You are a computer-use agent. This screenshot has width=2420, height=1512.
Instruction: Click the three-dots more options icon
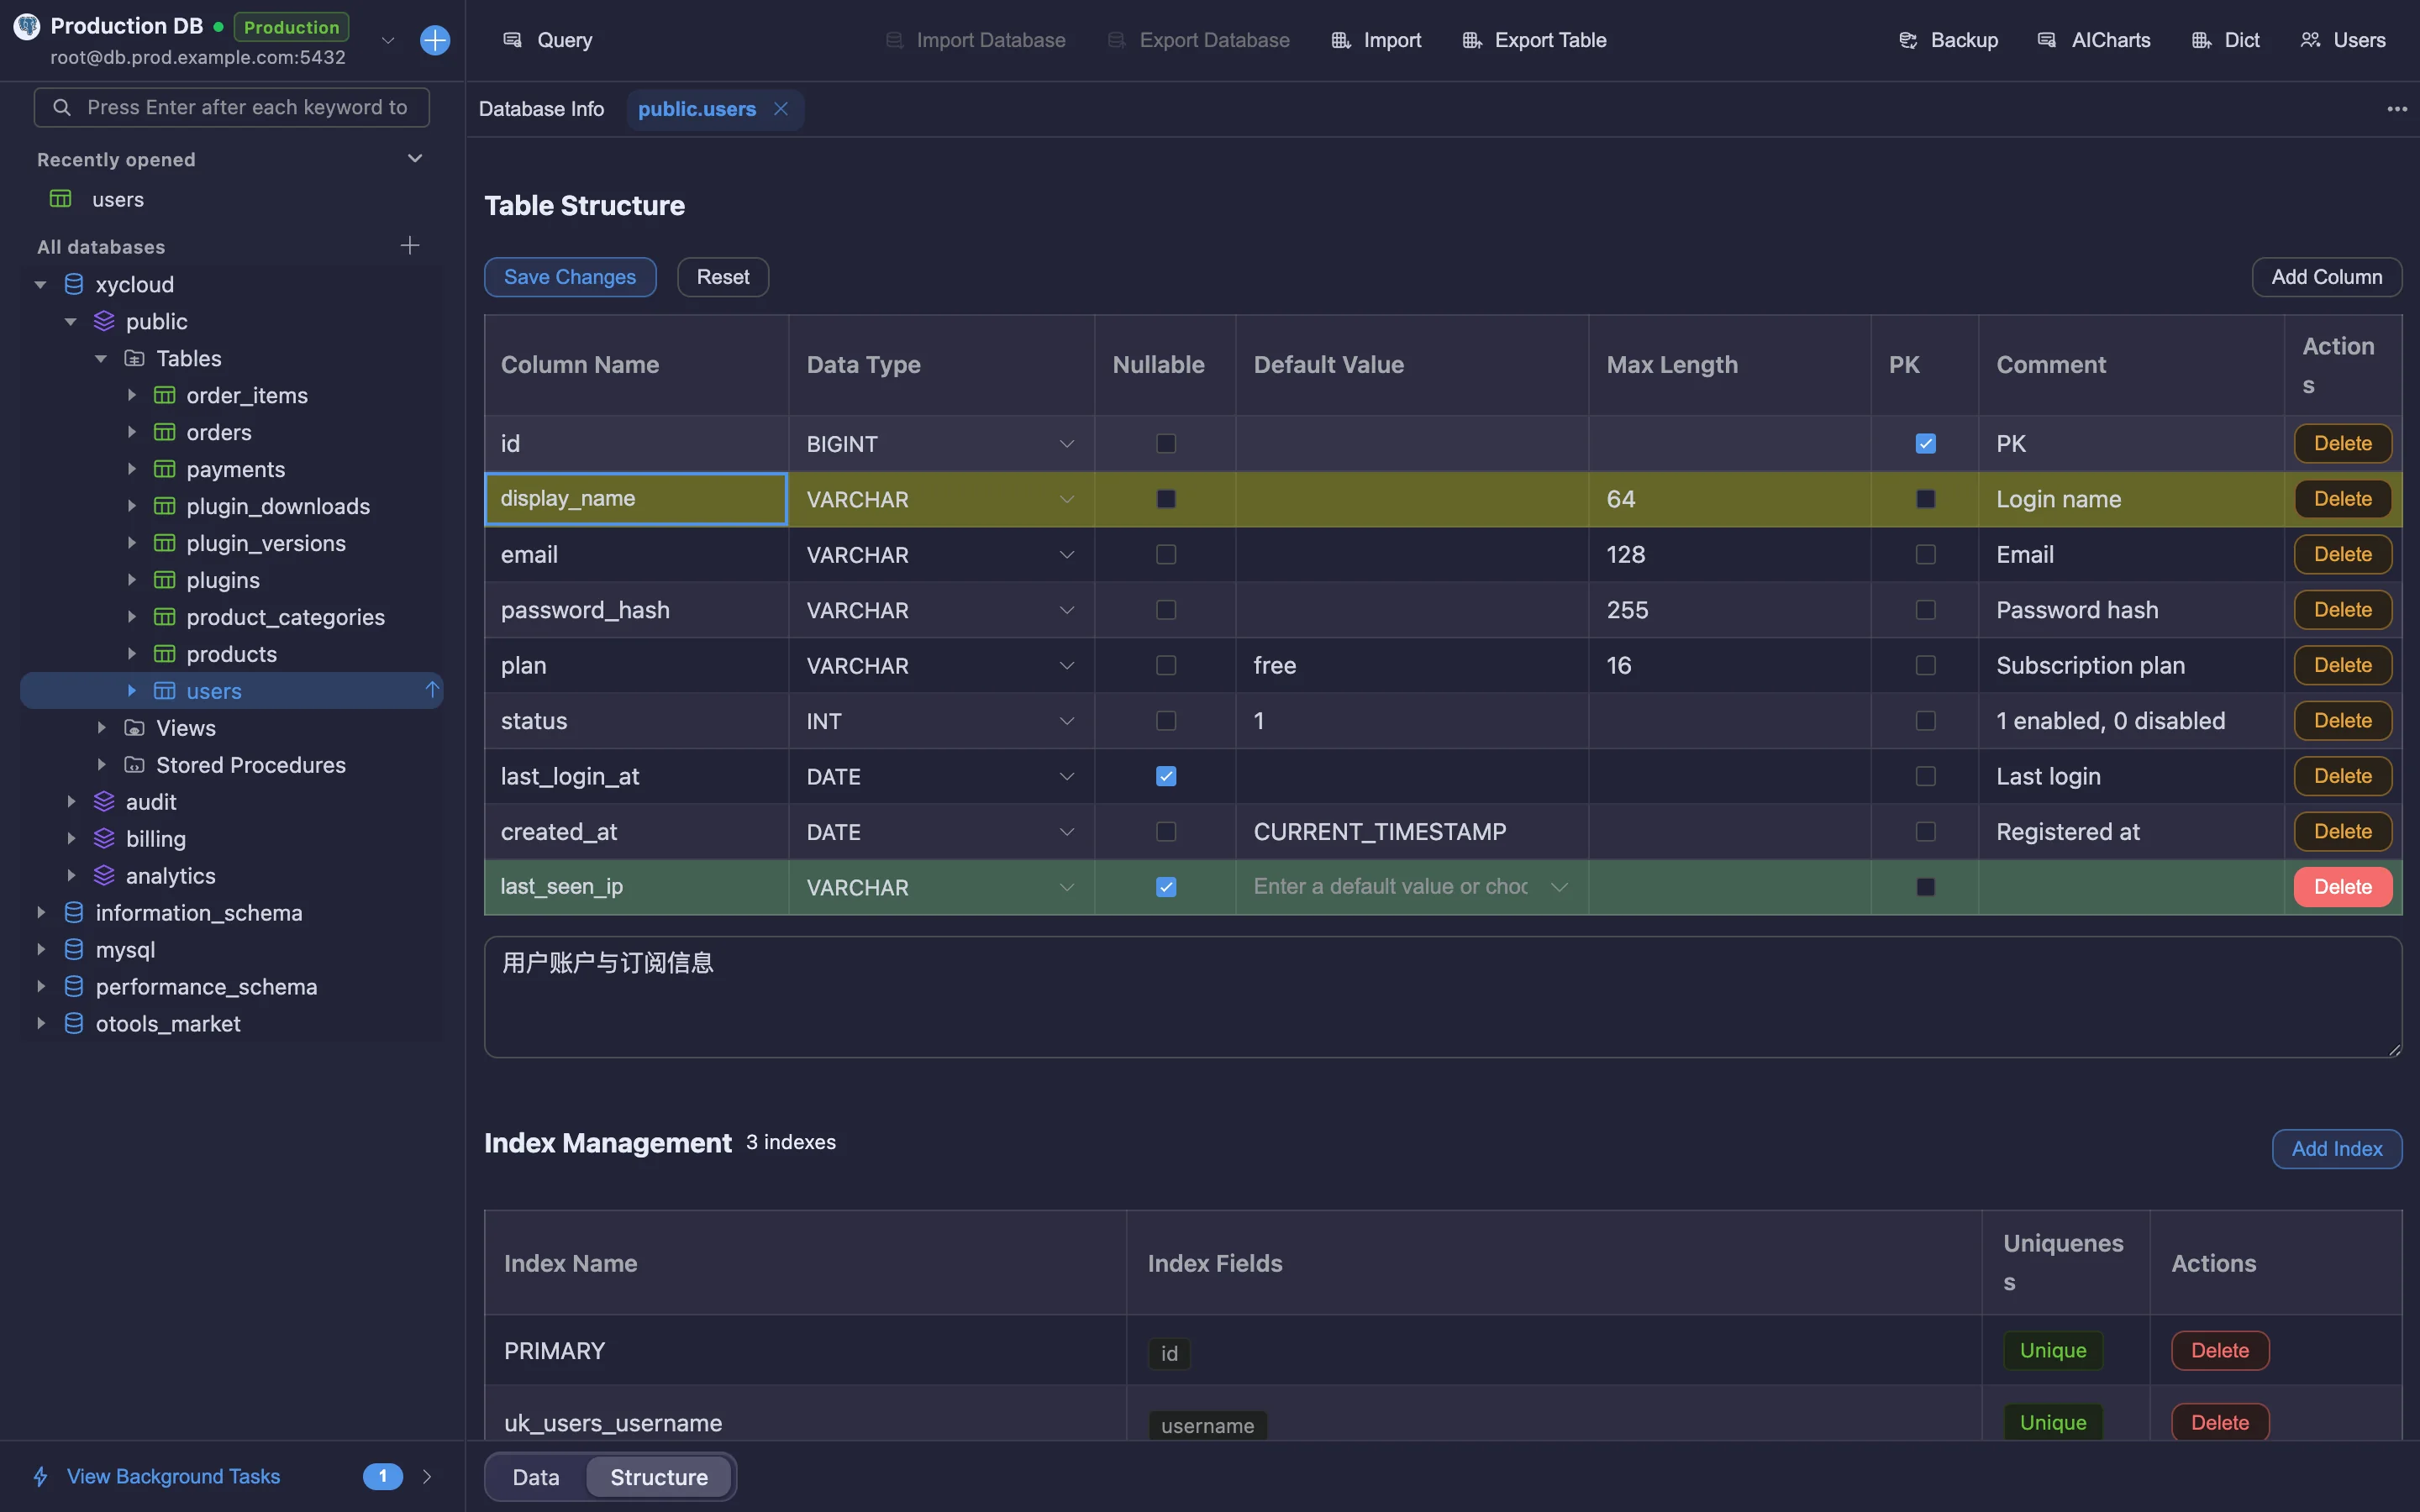pyautogui.click(x=2397, y=109)
